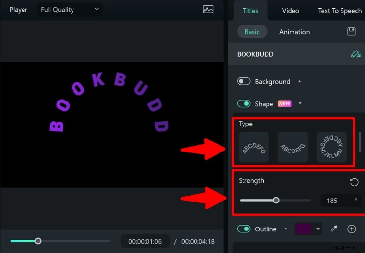
Task: Disable the Shape toggle
Action: (243, 104)
